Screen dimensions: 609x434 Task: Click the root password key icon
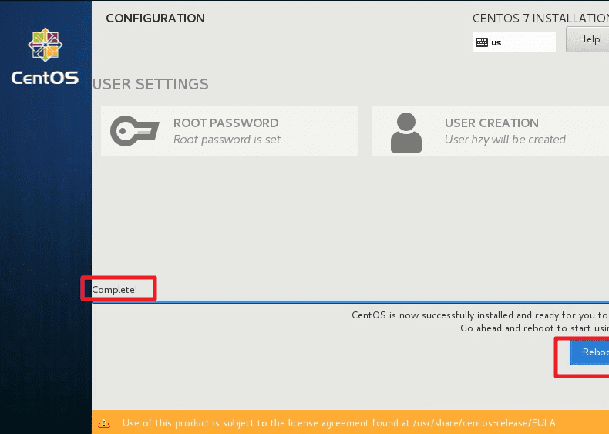[134, 131]
